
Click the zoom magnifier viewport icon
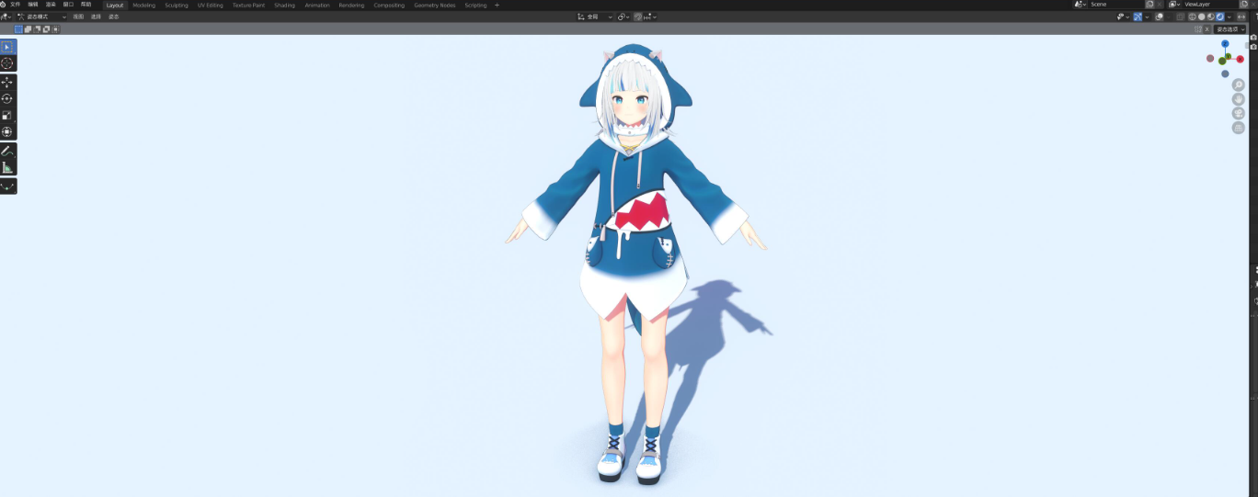click(1239, 85)
